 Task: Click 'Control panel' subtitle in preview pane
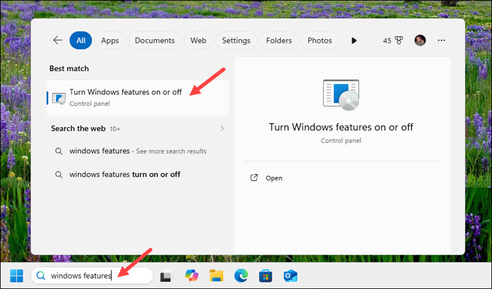coord(341,141)
